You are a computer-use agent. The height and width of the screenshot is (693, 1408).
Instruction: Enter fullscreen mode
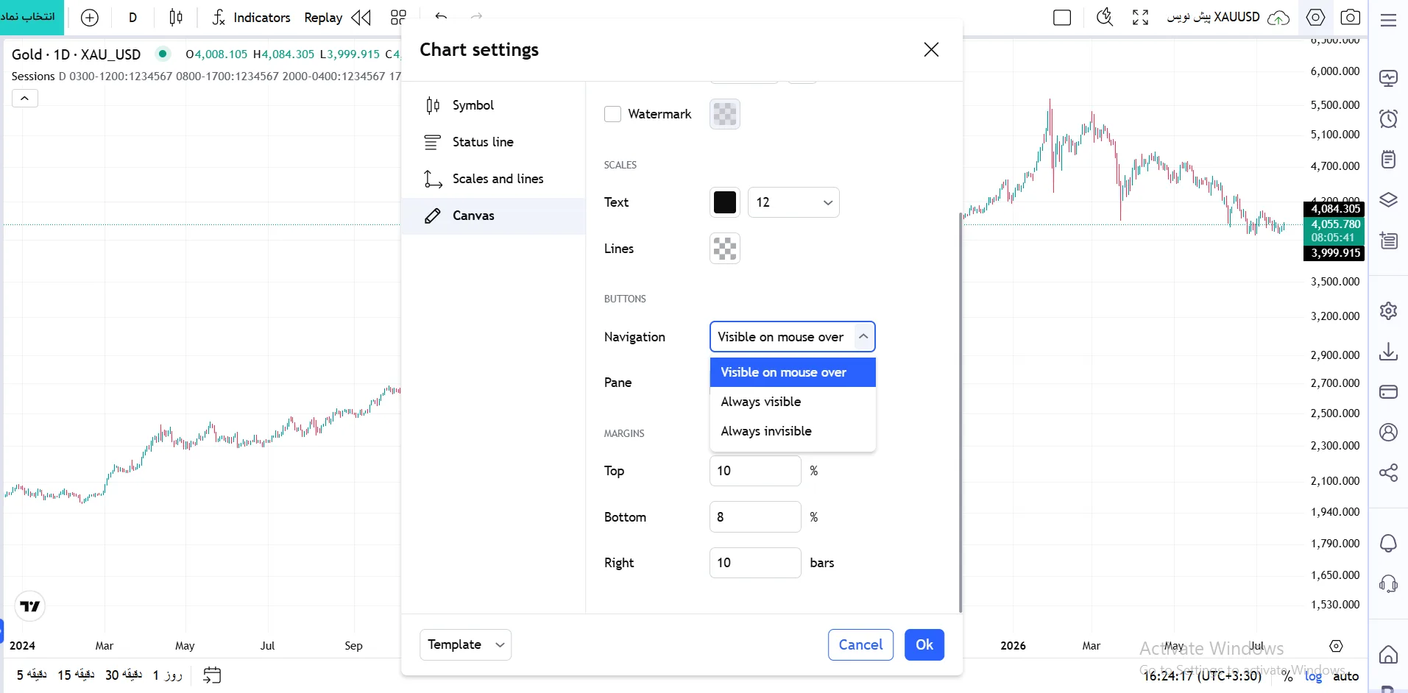pyautogui.click(x=1140, y=18)
